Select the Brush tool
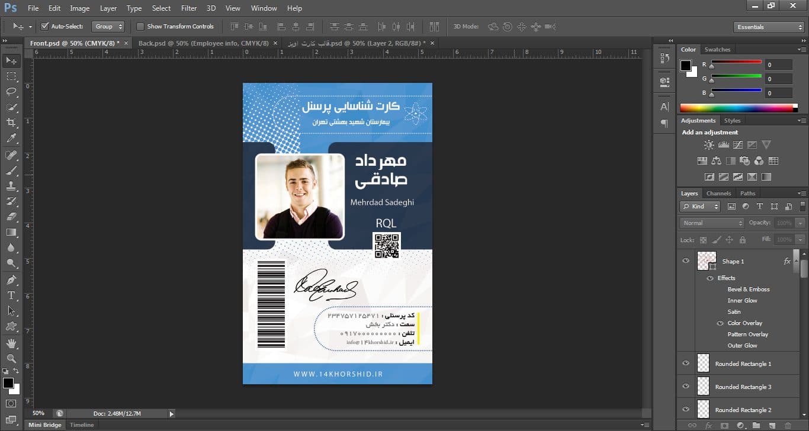The height and width of the screenshot is (431, 809). click(x=11, y=171)
